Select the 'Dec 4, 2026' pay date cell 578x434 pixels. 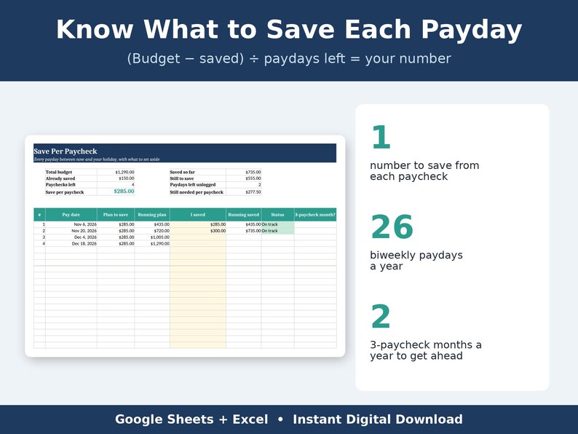[71, 237]
